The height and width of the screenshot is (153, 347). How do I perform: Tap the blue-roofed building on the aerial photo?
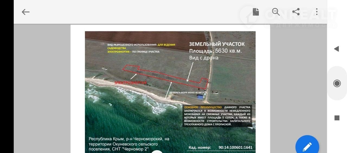[200, 97]
